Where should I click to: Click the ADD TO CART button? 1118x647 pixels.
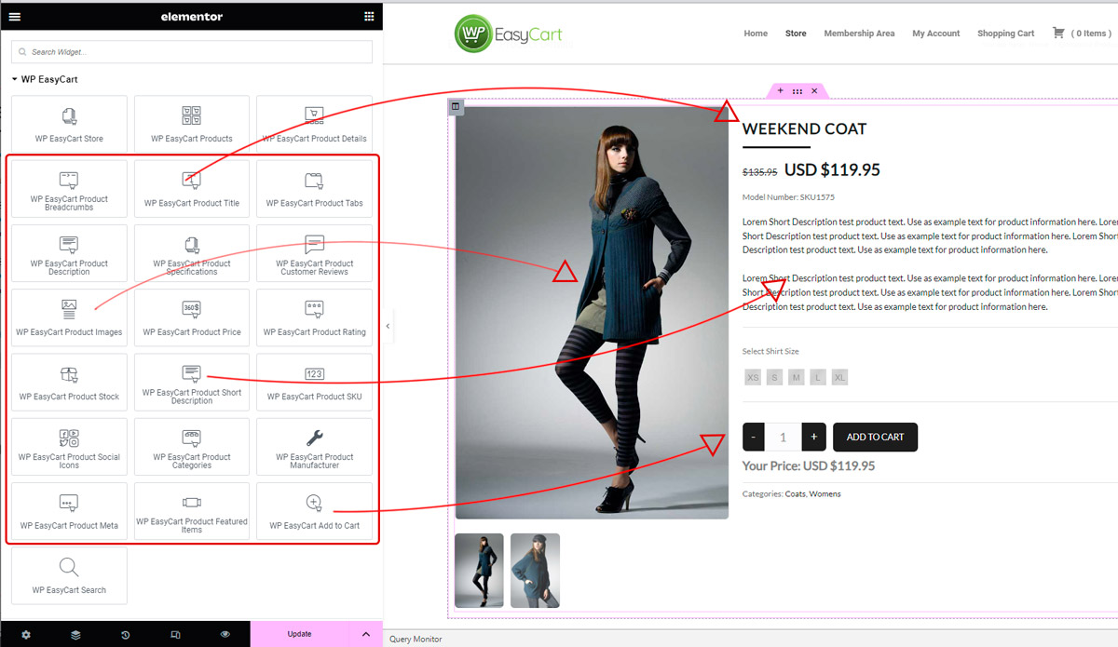coord(875,438)
